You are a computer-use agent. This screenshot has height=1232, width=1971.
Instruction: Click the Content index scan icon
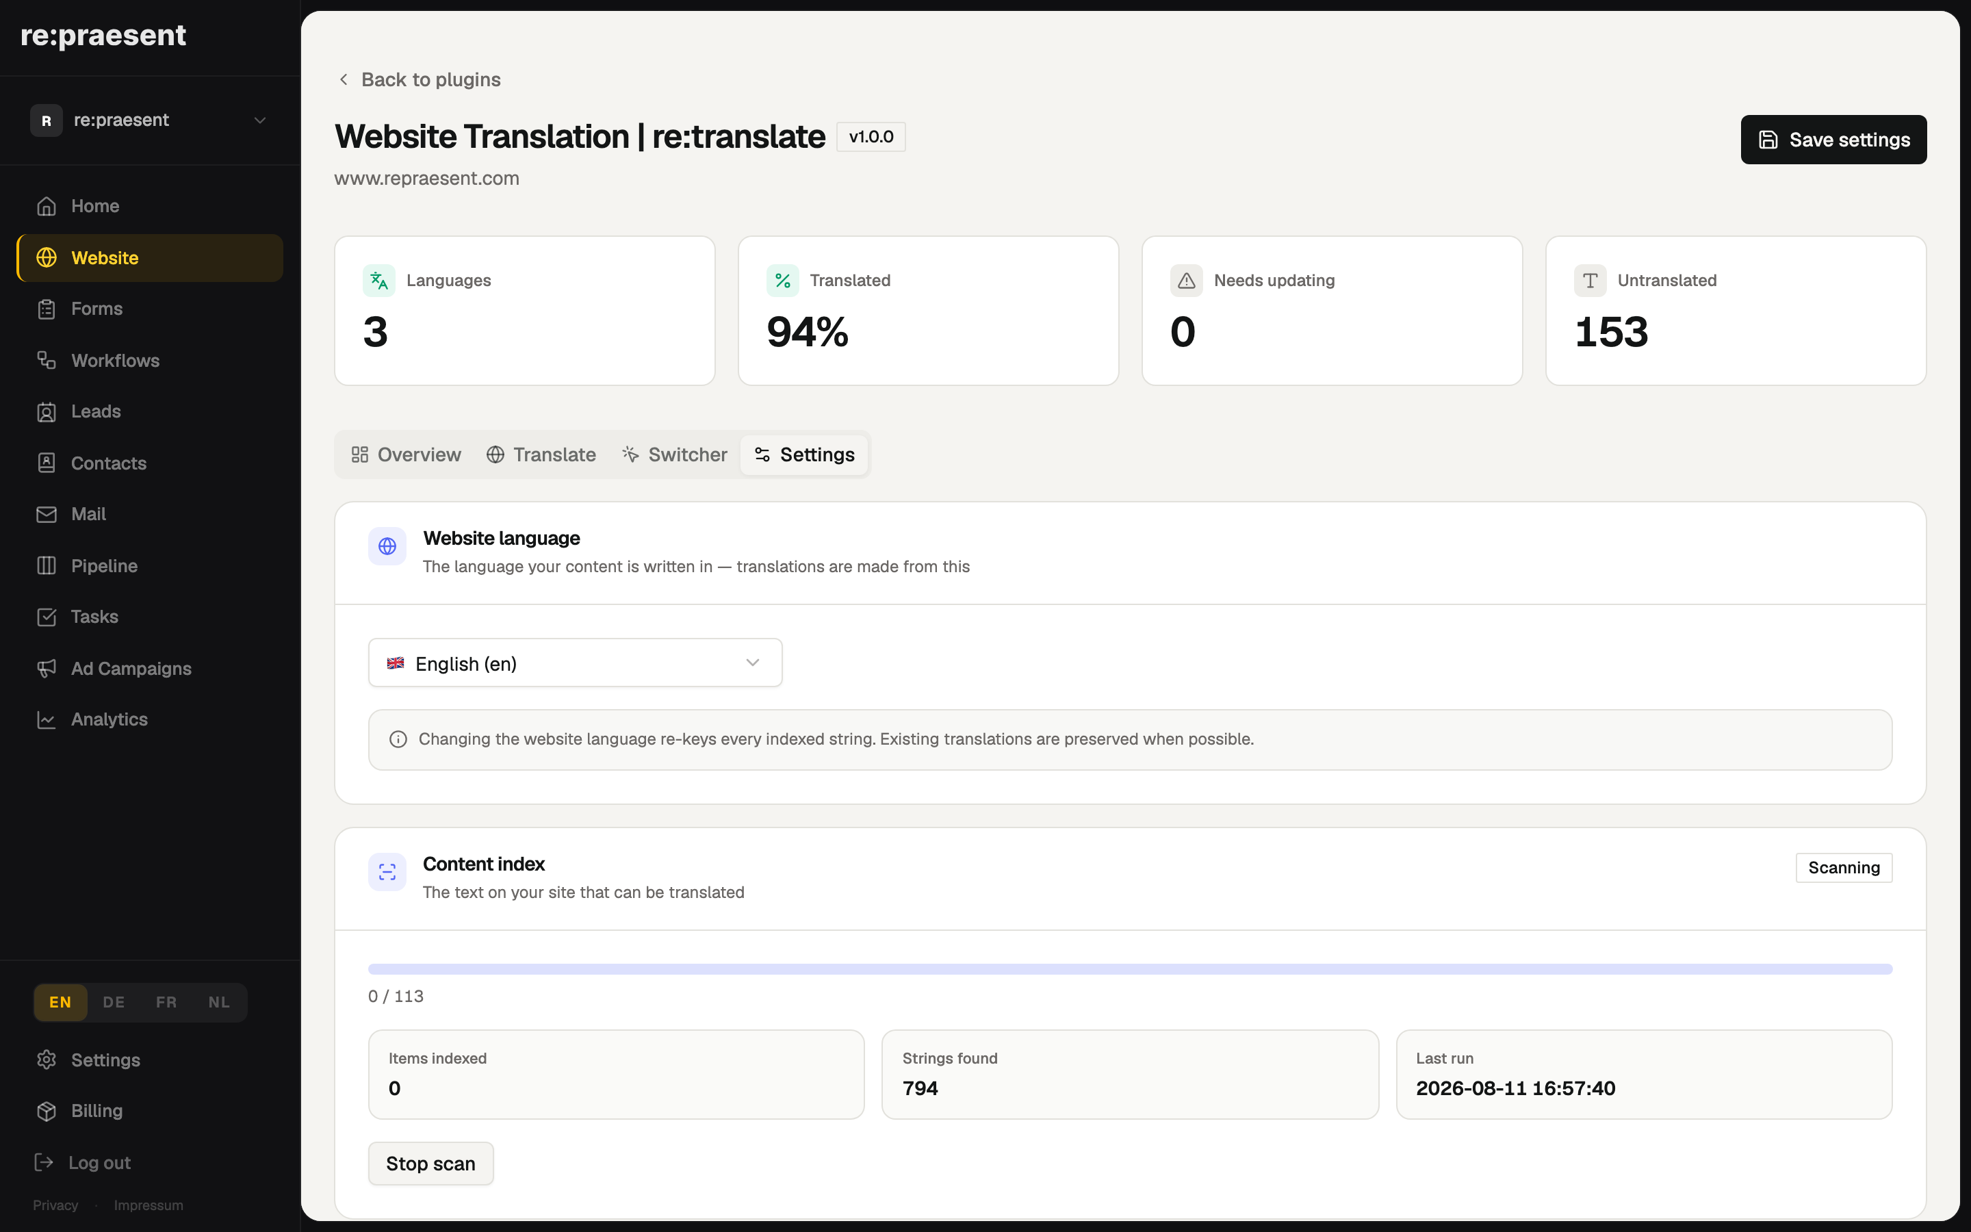387,872
